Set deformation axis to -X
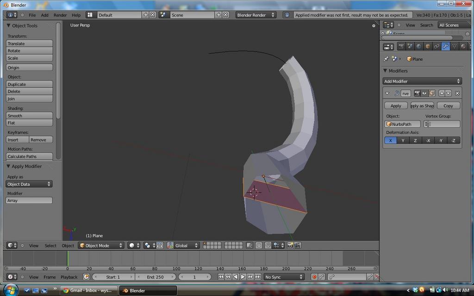This screenshot has height=296, width=474. (x=428, y=141)
